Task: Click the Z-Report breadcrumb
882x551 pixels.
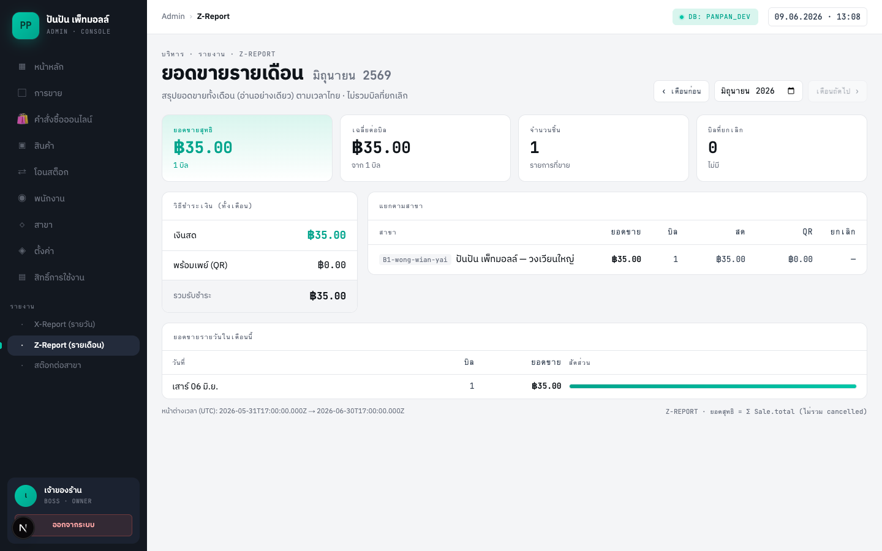Action: pos(213,17)
